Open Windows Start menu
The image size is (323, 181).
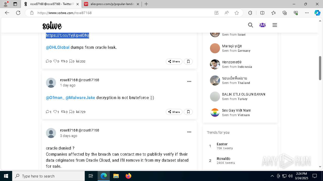tap(6, 176)
